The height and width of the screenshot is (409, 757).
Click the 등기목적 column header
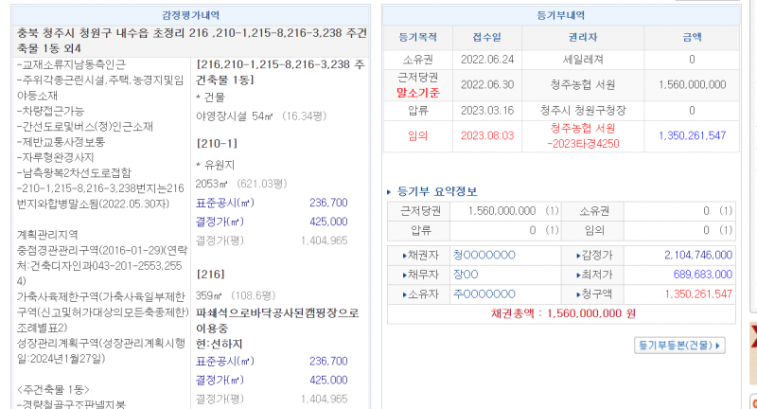417,37
